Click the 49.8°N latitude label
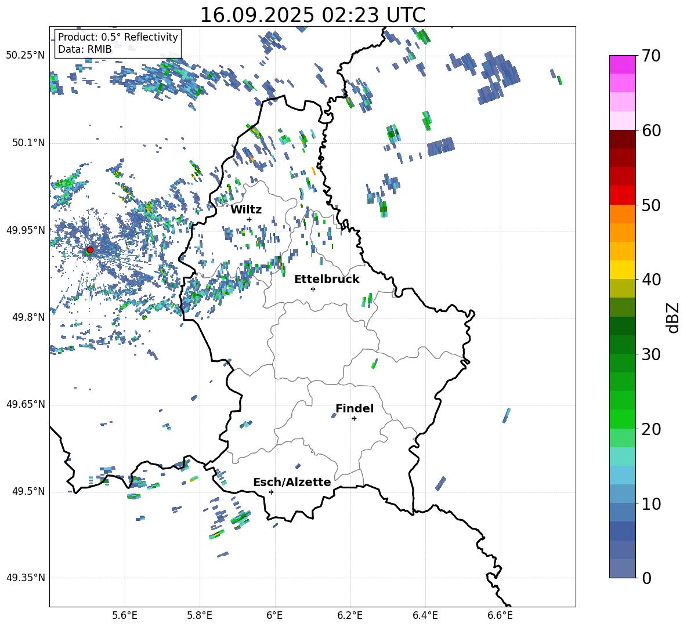This screenshot has width=687, height=627. click(28, 317)
